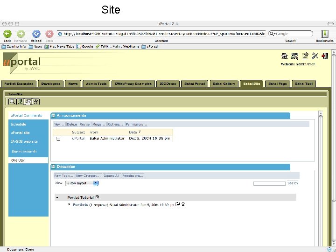This screenshot has width=336, height=252.
Task: Open the CWebProxy Examples tab
Action: pos(133,84)
